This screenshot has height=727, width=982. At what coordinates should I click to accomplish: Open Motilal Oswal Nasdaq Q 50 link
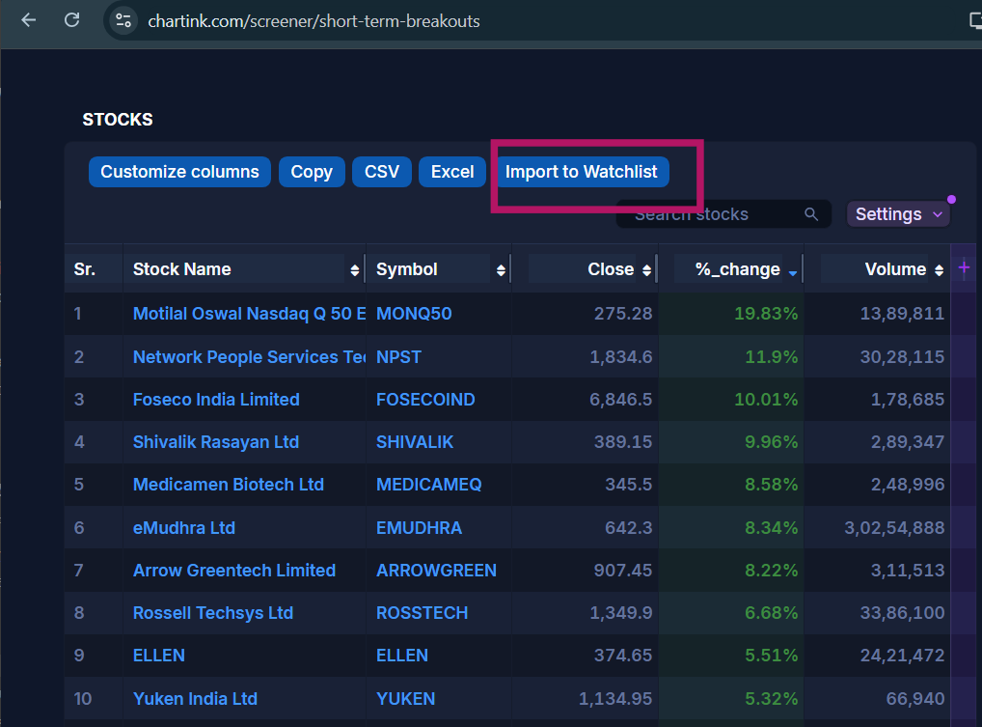pos(249,314)
